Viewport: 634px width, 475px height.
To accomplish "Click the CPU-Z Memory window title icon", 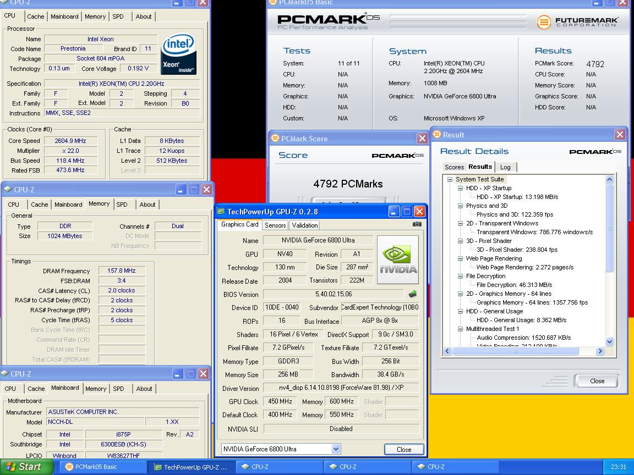I will [x=7, y=189].
